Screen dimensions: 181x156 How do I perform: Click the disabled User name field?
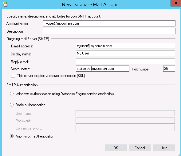coord(125,113)
